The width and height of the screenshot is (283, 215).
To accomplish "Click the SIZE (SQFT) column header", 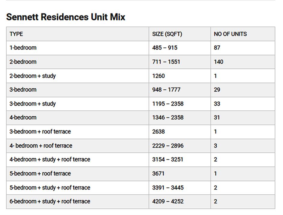I will coord(167,34).
